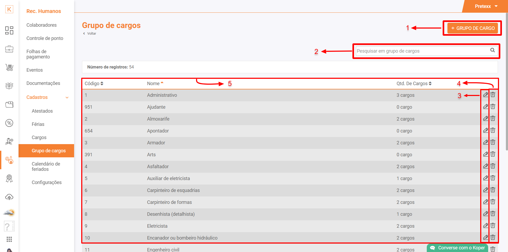Click the + GRUPO DE CARGO button
The image size is (508, 252).
click(473, 28)
